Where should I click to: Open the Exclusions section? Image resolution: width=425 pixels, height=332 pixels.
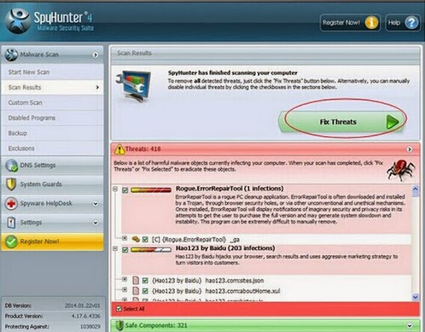click(52, 149)
